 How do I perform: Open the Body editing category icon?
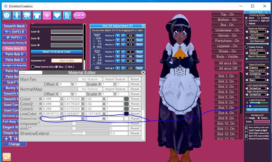(17, 15)
